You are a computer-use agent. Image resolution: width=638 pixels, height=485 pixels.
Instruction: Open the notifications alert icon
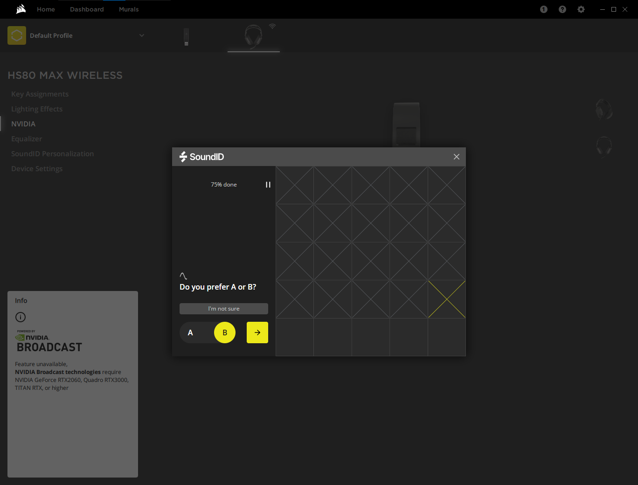pos(544,9)
